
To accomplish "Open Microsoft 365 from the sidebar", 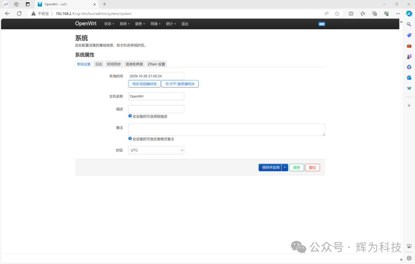I will (x=409, y=66).
